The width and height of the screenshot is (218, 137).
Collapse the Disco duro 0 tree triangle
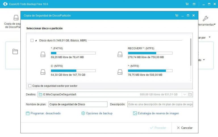(x=36, y=41)
